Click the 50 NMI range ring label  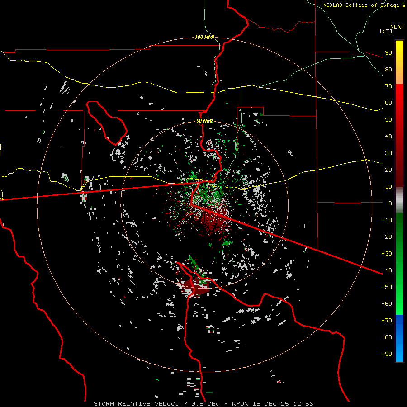205,121
